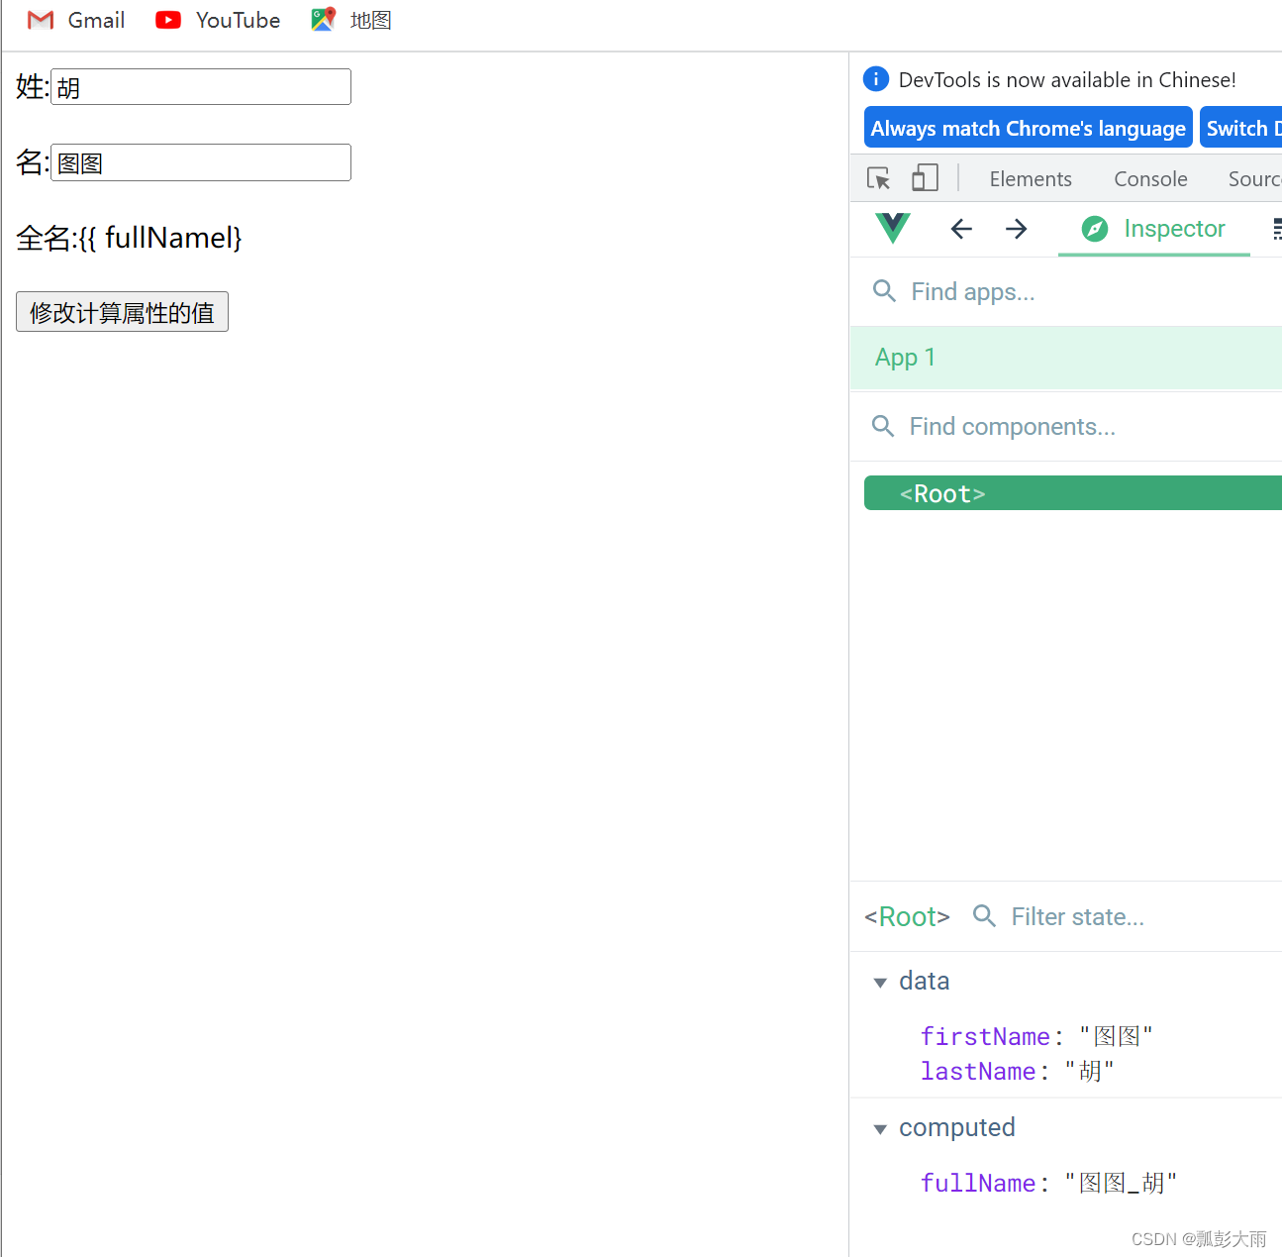
Task: Click the compass icon next to Inspector
Action: click(1094, 229)
